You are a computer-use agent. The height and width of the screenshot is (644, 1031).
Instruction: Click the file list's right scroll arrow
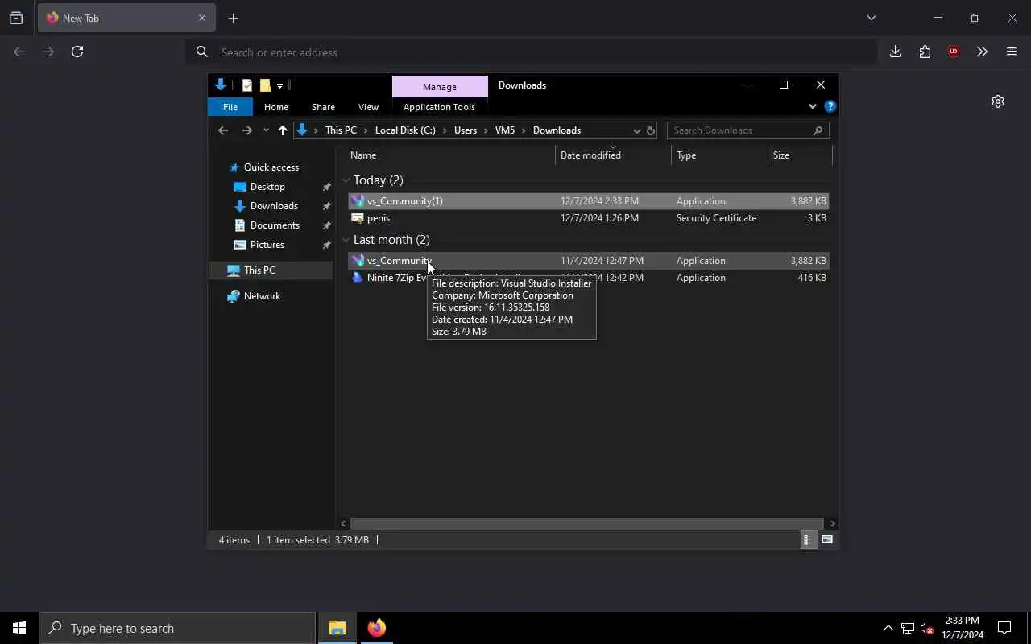click(832, 523)
